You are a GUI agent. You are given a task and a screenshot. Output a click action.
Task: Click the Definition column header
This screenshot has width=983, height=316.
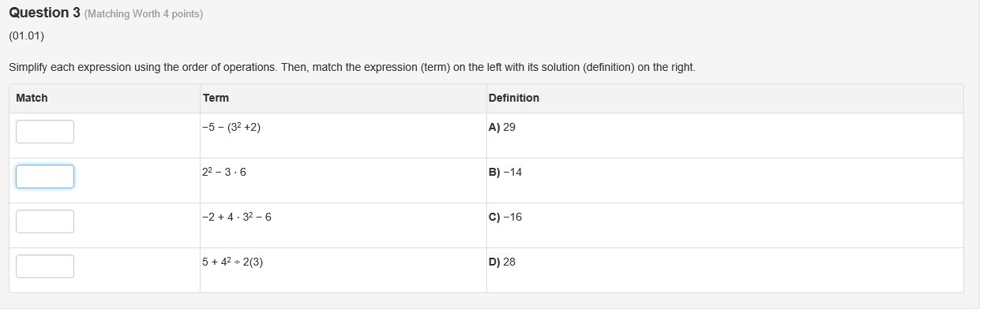(514, 98)
